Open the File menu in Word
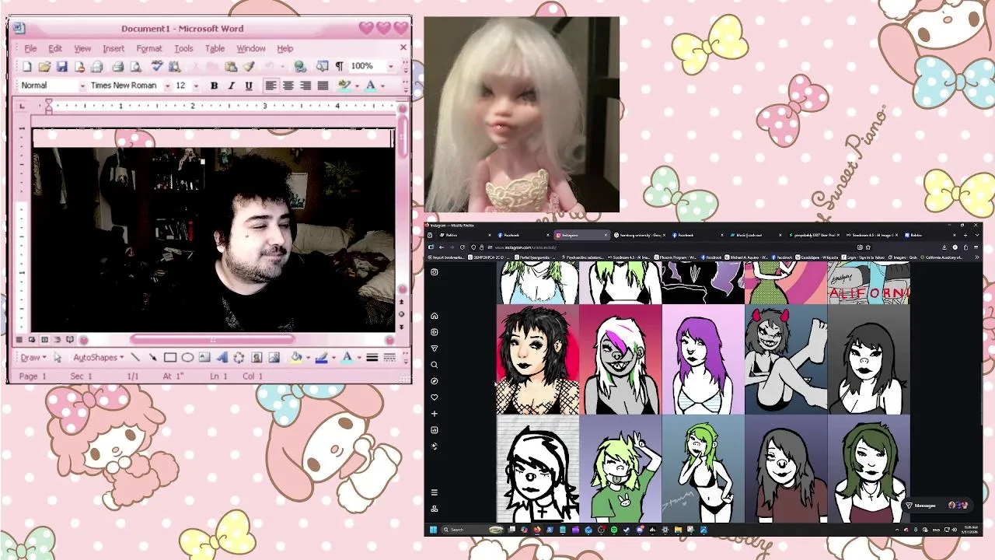 pos(30,48)
